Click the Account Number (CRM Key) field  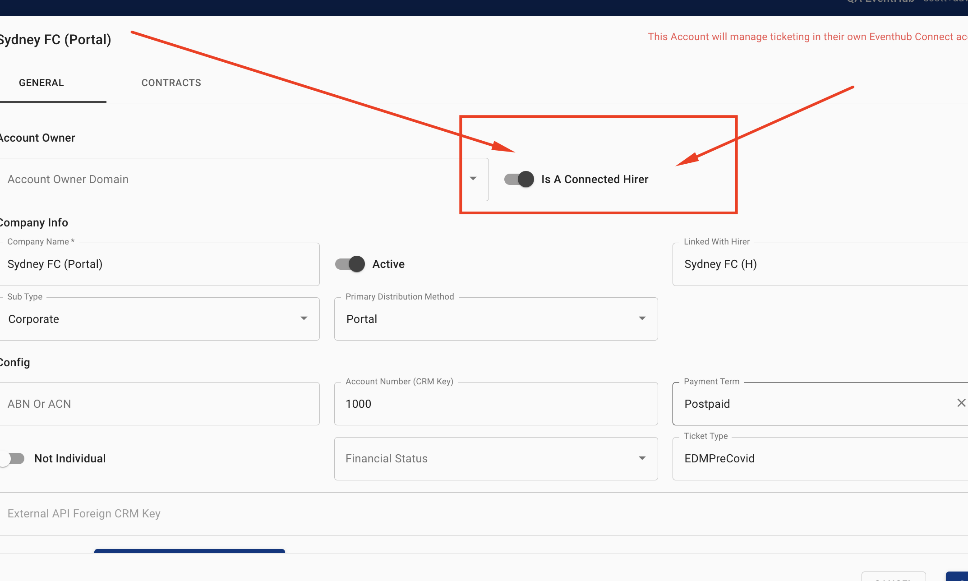click(495, 404)
